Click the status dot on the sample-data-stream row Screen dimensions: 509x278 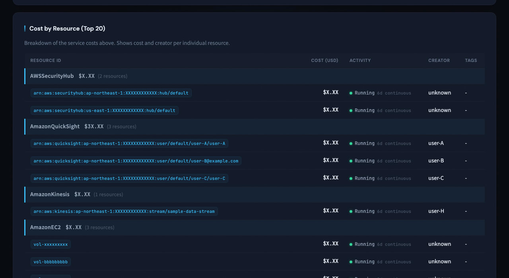pos(351,211)
